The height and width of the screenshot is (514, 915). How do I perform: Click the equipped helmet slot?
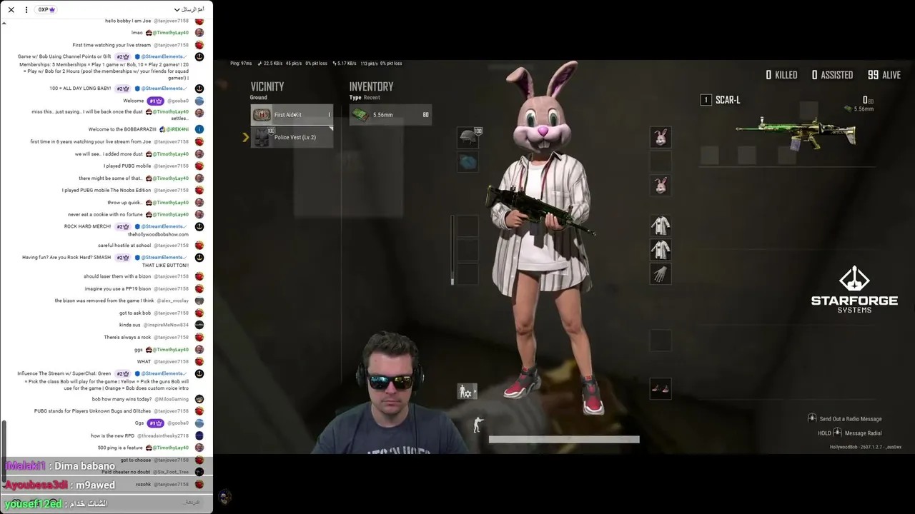pos(468,137)
